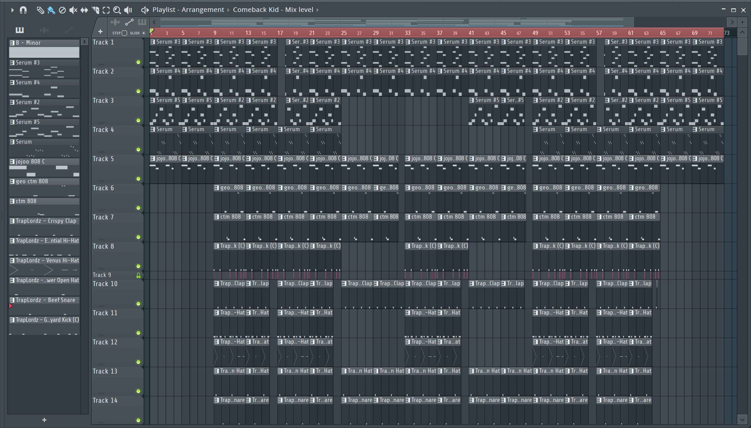Open menu icon of TrapLordz - Venus Hi-Hat item

point(12,261)
